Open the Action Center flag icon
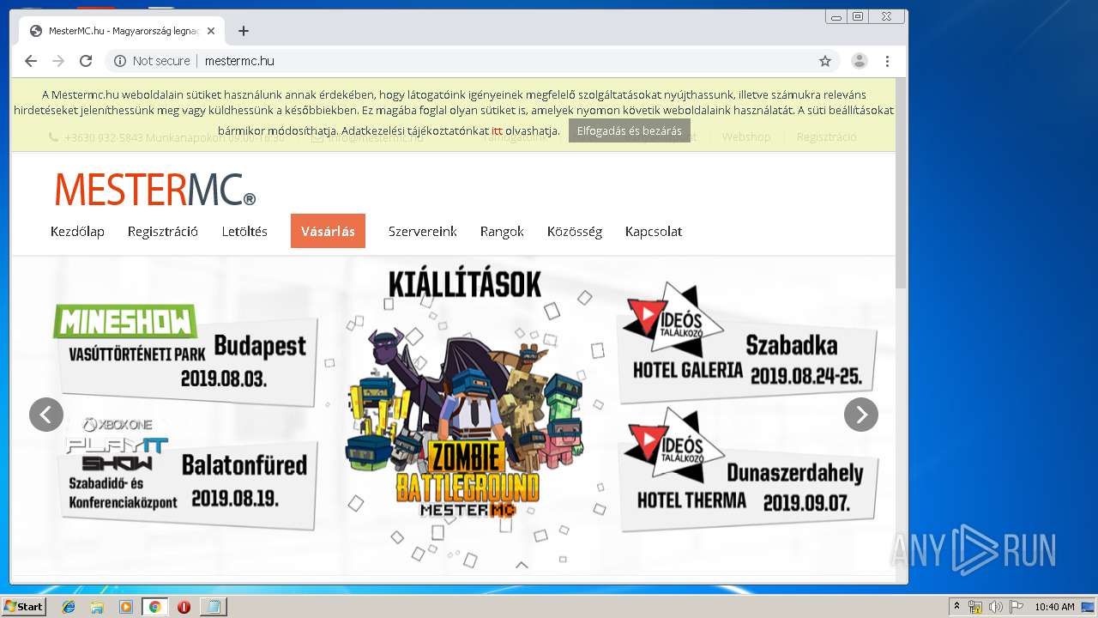 coord(1016,607)
